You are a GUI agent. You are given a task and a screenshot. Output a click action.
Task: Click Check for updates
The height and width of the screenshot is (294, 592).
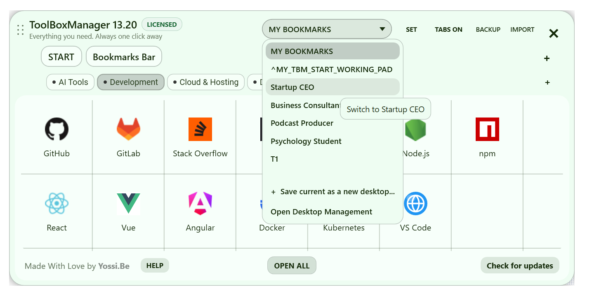pyautogui.click(x=520, y=266)
